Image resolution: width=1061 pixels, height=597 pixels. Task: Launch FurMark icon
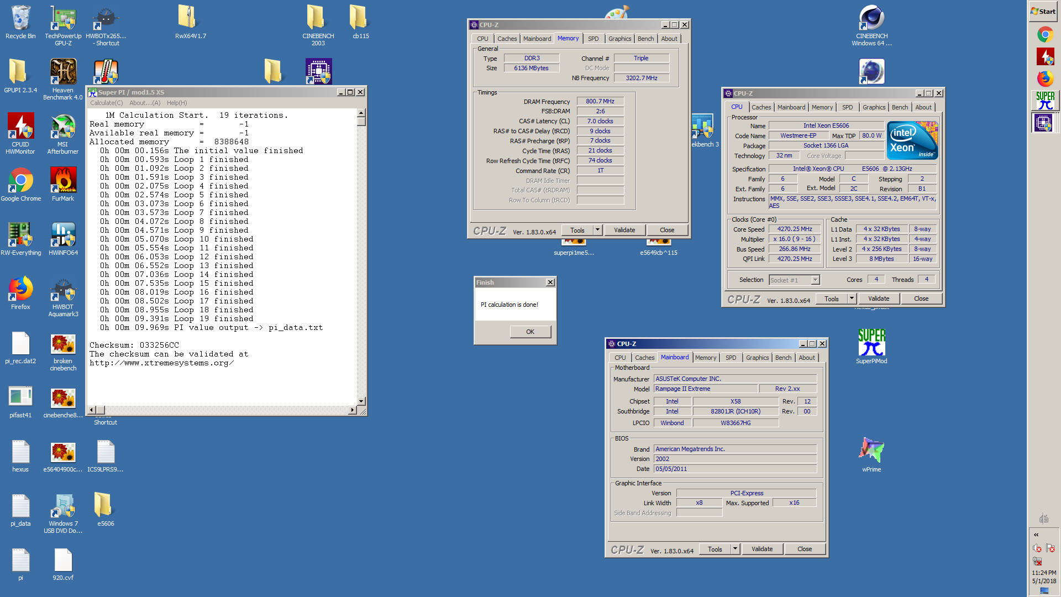(63, 185)
